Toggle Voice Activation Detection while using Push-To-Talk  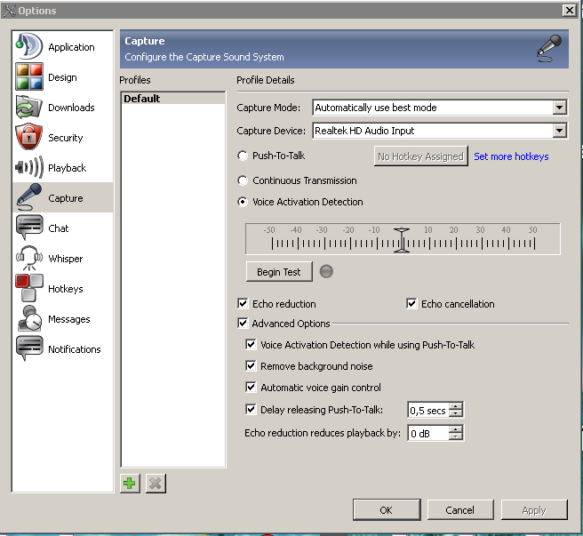251,344
